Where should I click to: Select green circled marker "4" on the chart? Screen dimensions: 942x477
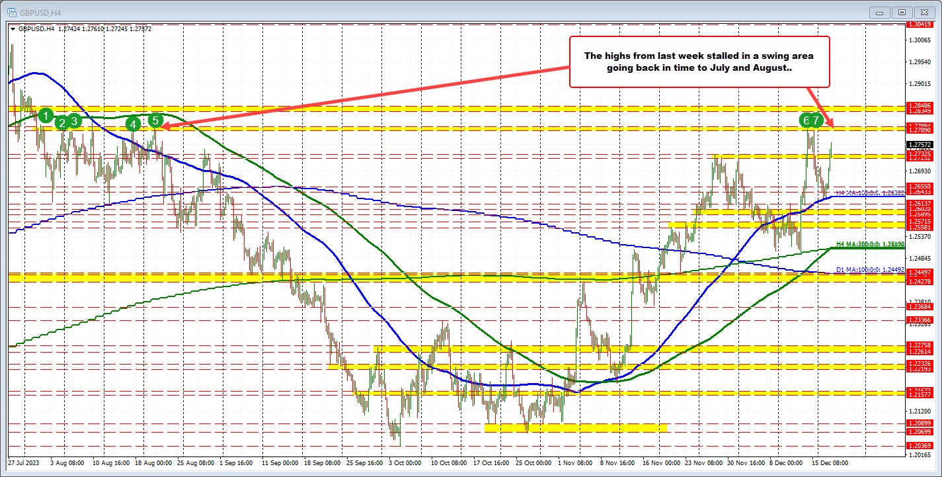click(132, 123)
